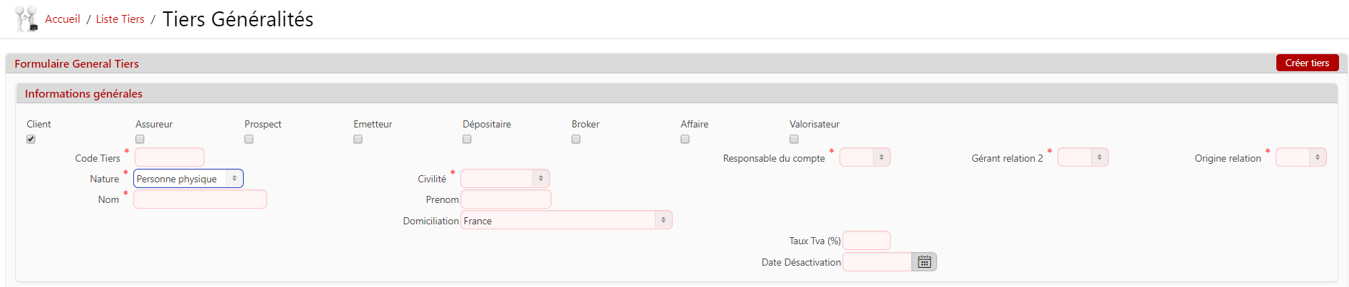Open the Liste Tiers breadcrumb link
This screenshot has height=287, width=1349.
[120, 19]
